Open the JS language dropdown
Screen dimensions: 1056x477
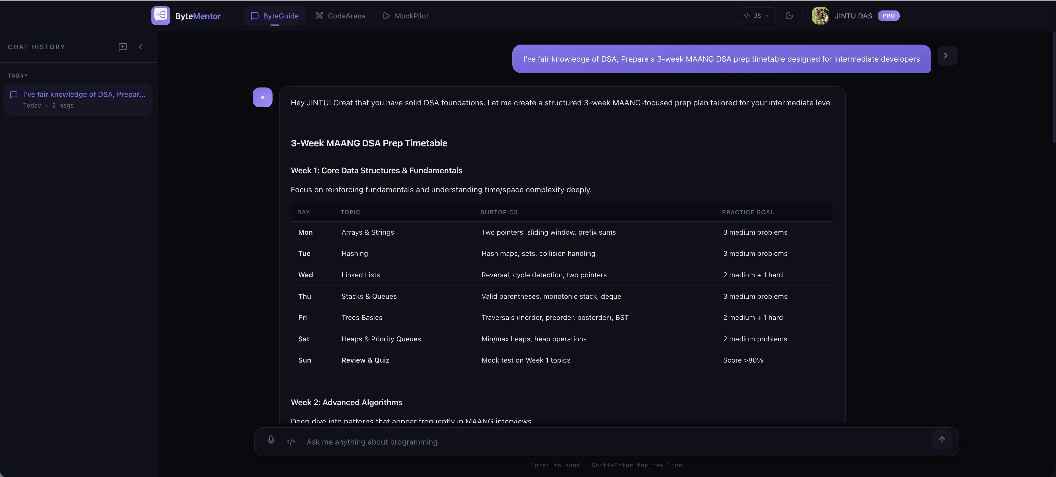(756, 16)
